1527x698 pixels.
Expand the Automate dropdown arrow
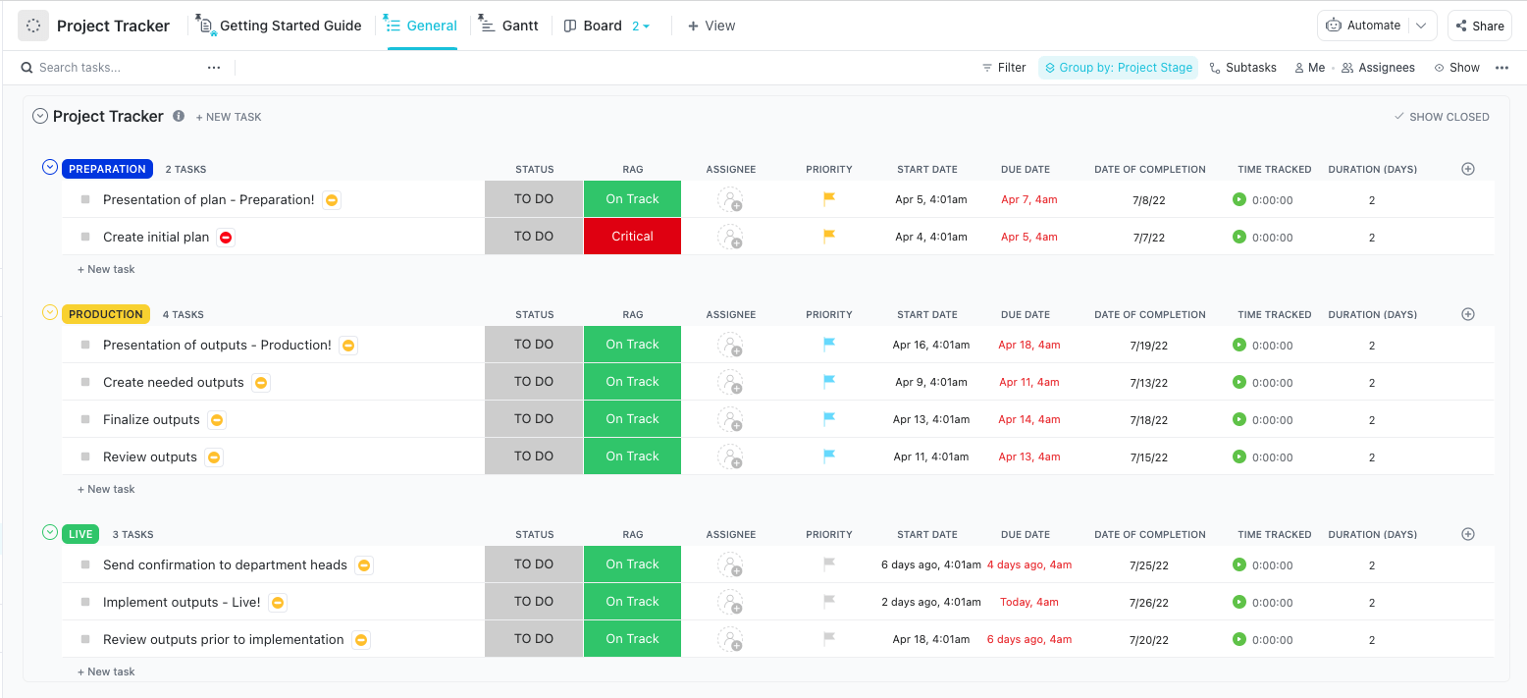[x=1421, y=26]
